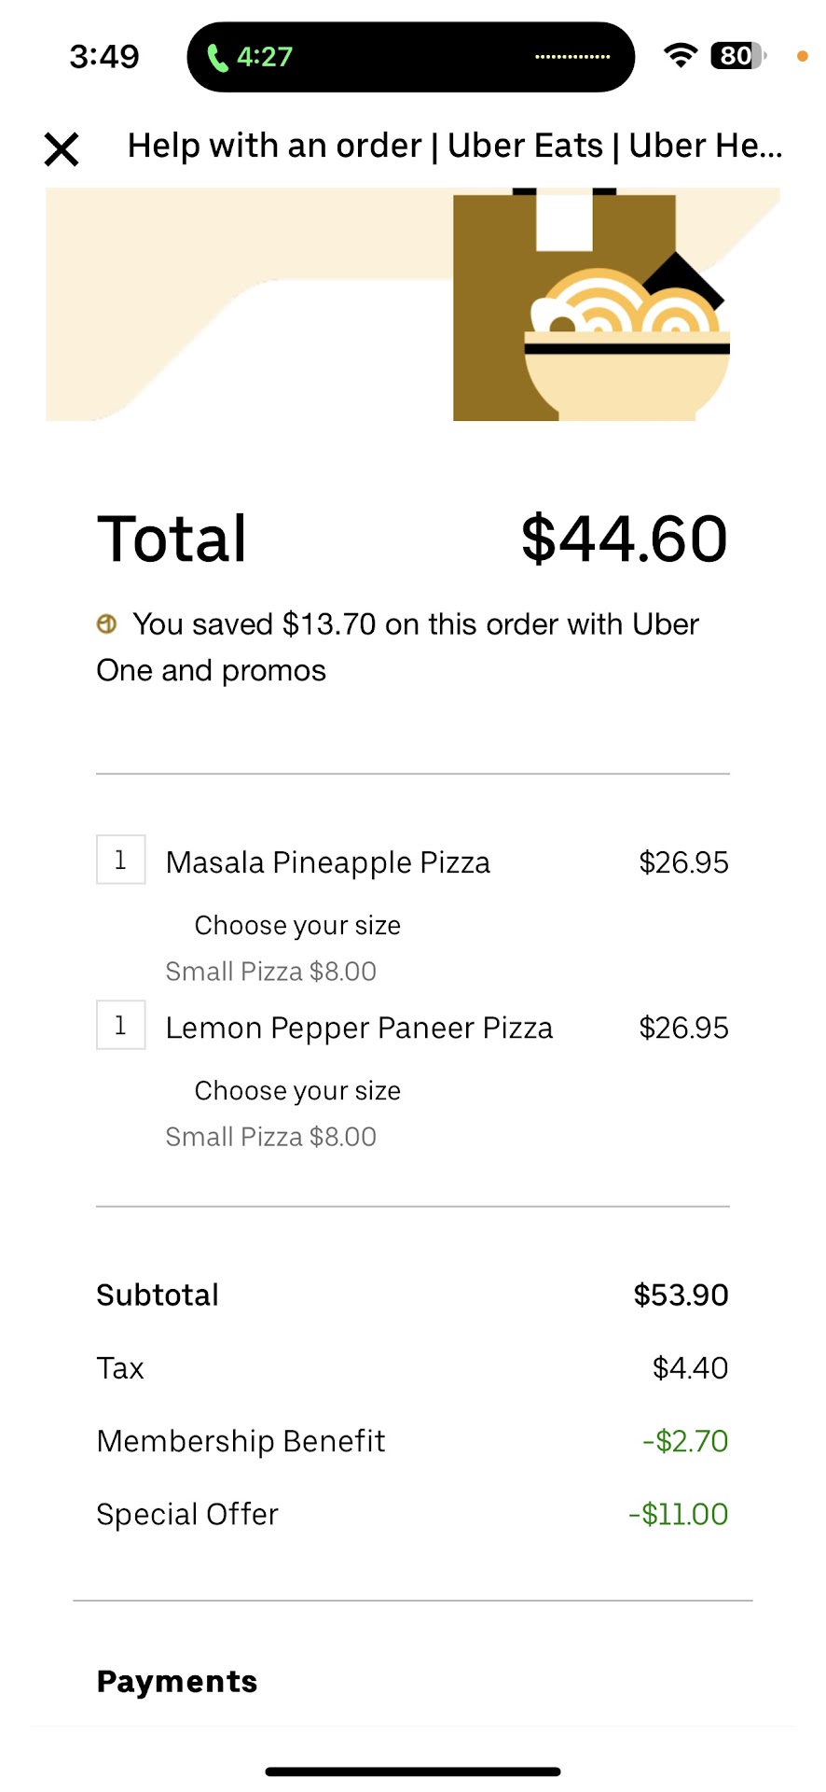This screenshot has height=1792, width=826.
Task: Tap the $44.60 total amount
Action: 624,539
